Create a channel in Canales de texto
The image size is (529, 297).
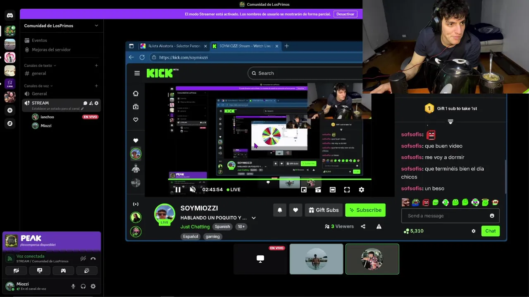[96, 65]
